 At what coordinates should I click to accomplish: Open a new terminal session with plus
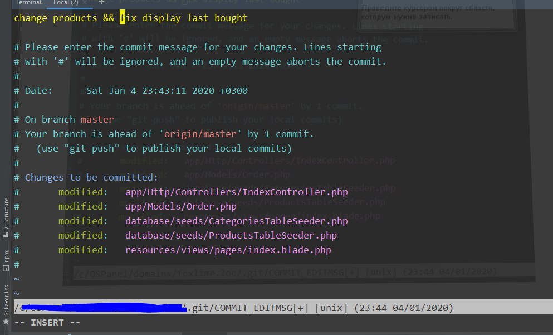tap(101, 2)
